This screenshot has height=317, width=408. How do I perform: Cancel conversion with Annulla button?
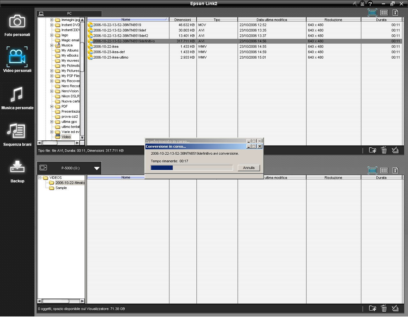point(249,168)
